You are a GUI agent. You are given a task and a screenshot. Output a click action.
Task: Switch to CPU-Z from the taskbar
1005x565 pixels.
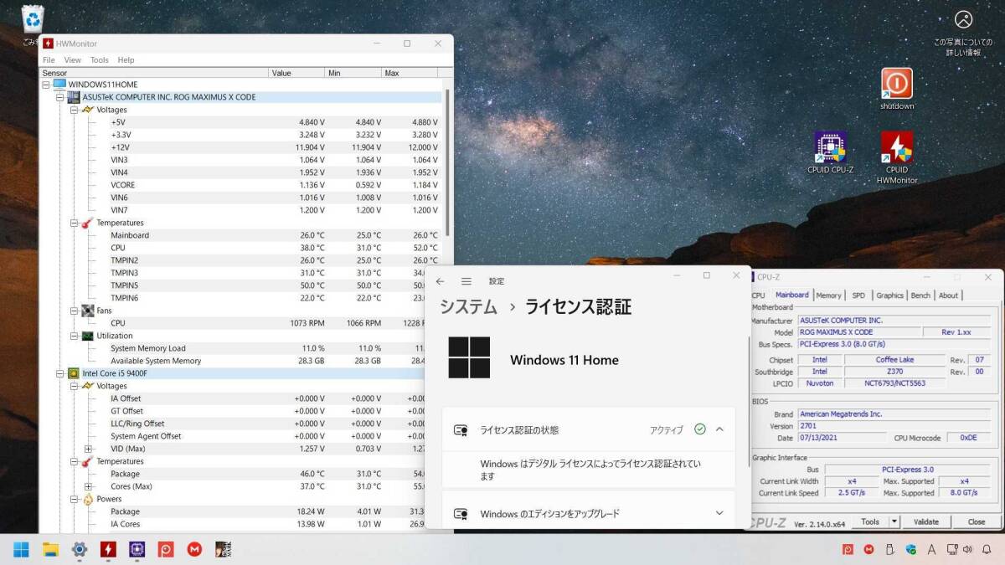pyautogui.click(x=137, y=549)
